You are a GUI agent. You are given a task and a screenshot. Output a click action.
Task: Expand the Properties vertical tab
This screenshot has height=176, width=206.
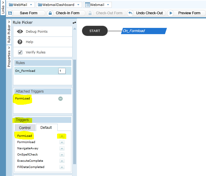point(9,57)
